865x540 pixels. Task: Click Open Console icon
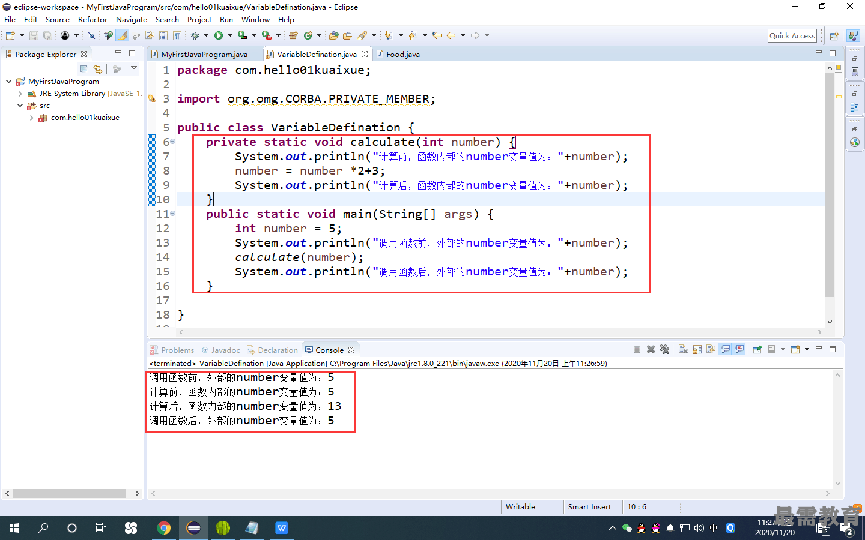[x=795, y=349]
